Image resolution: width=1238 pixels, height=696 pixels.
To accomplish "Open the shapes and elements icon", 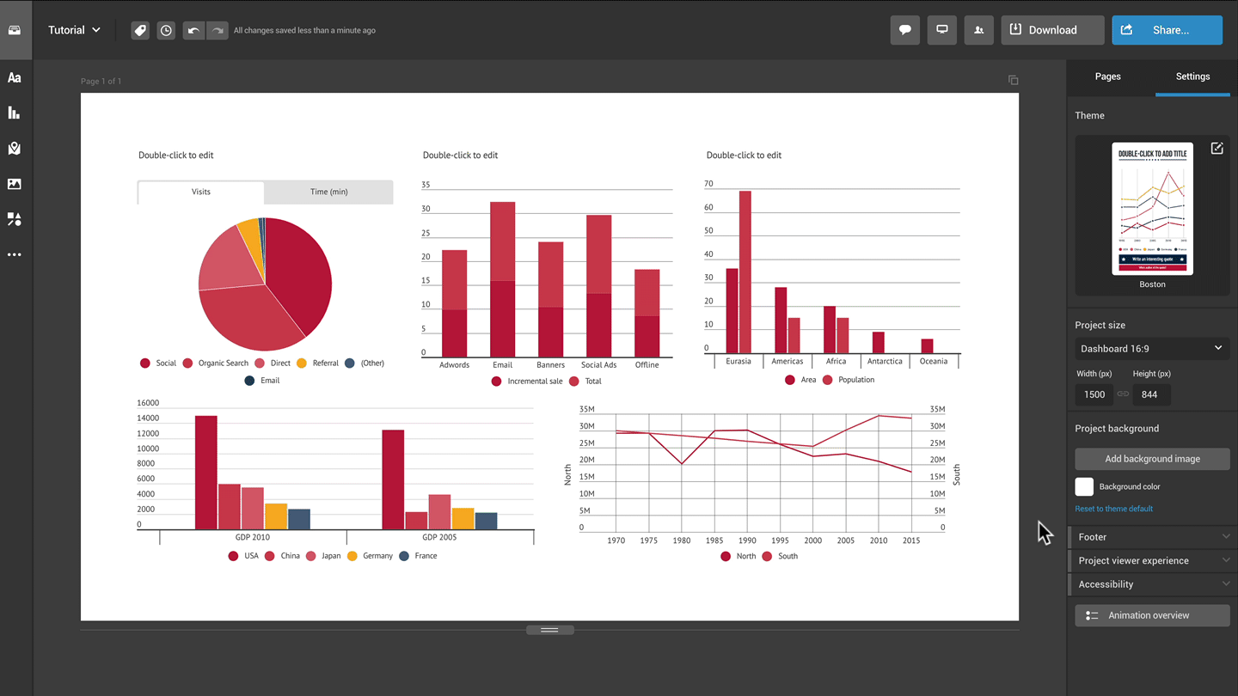I will point(15,219).
